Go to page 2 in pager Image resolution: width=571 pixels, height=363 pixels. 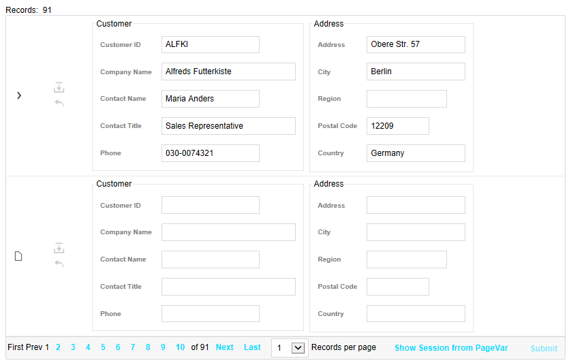pos(58,347)
